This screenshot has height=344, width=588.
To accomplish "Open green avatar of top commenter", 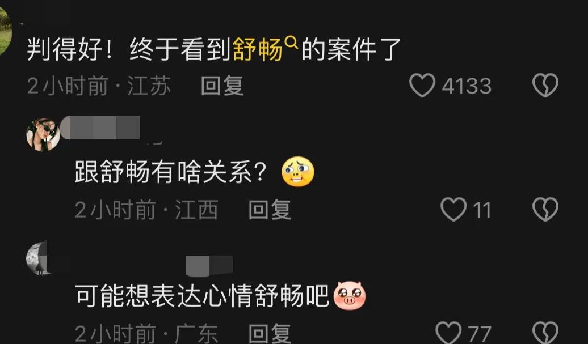I will pyautogui.click(x=6, y=32).
